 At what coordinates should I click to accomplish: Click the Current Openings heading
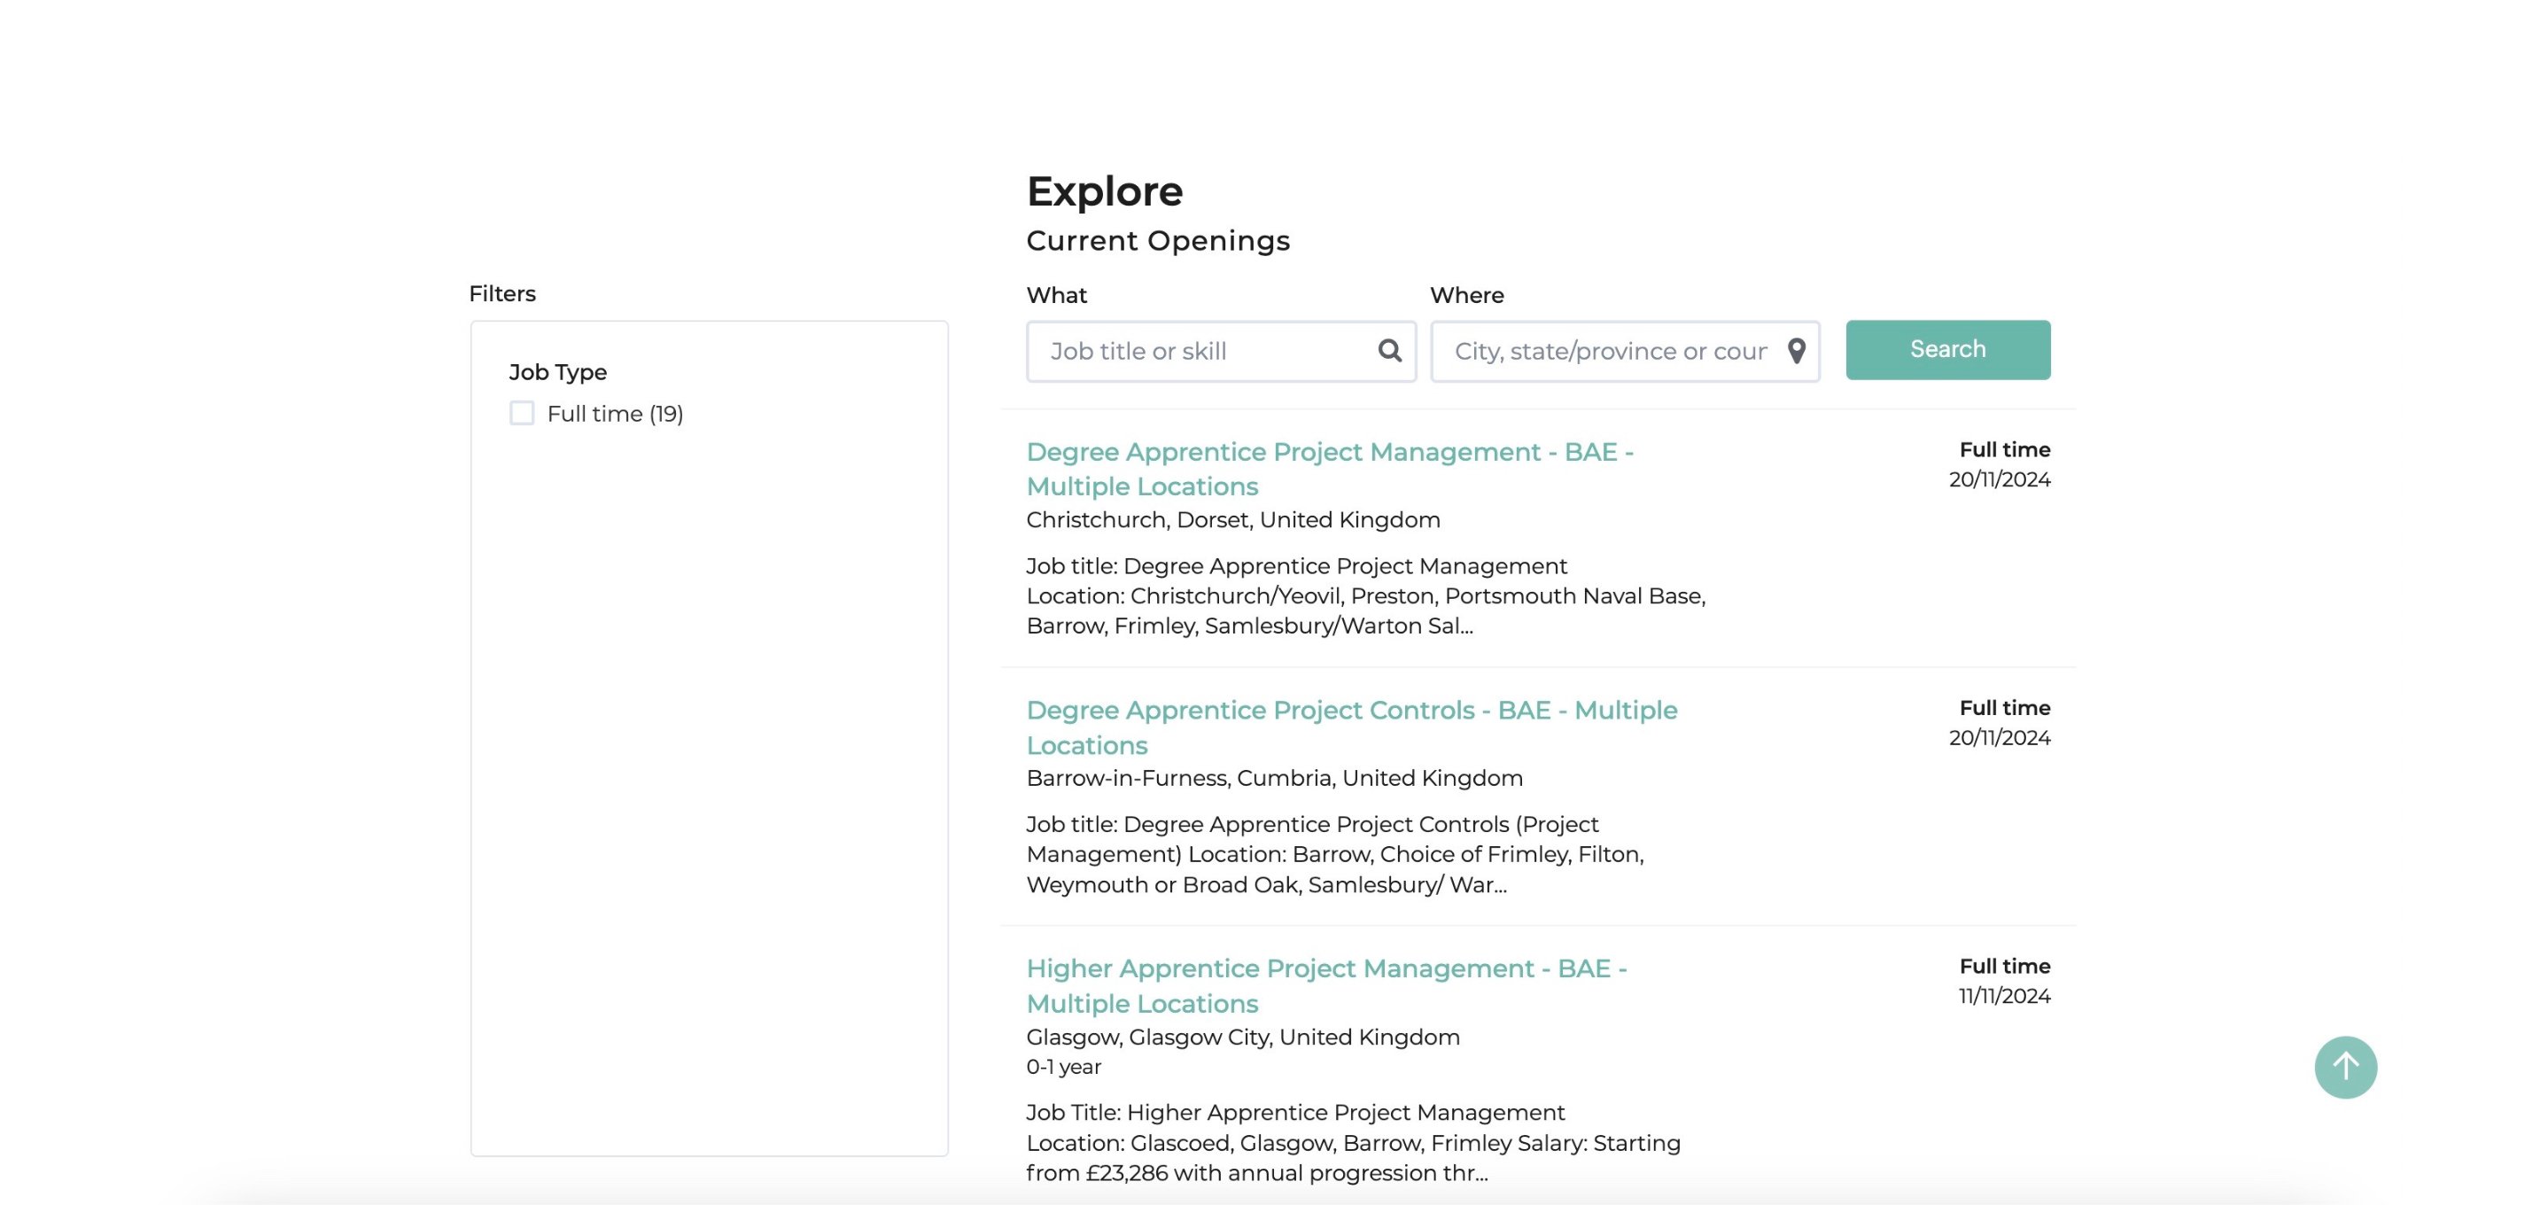coord(1157,240)
